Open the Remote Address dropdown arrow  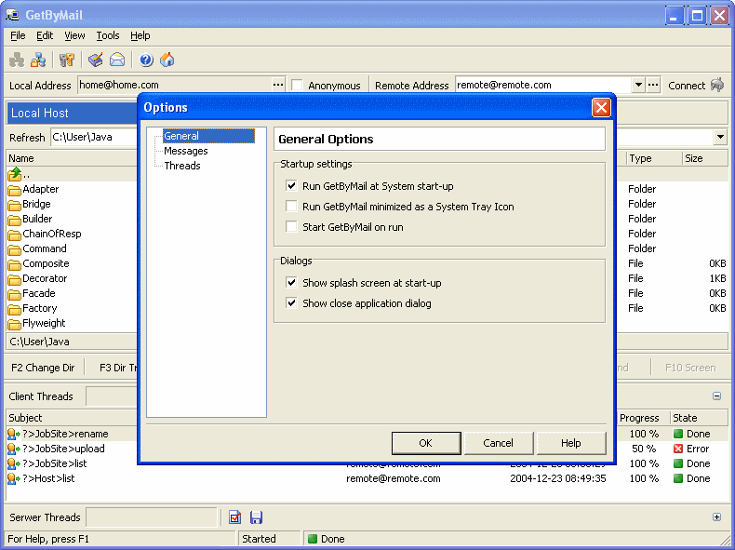(x=638, y=85)
